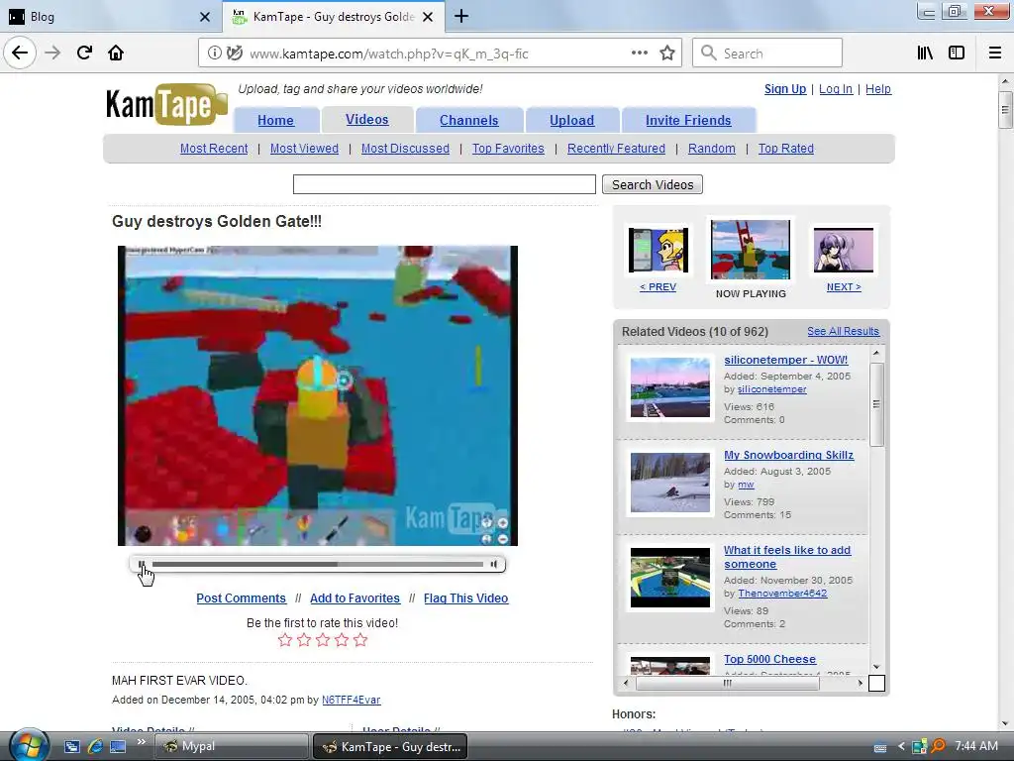Toggle the browser sidebar view
The height and width of the screenshot is (761, 1014).
957,54
